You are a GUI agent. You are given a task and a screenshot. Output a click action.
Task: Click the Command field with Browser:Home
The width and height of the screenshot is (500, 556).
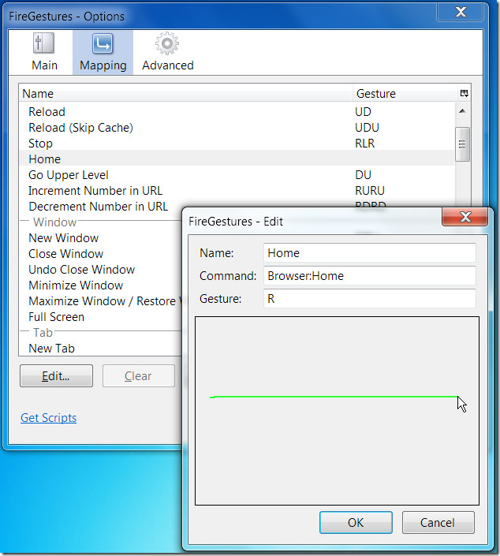(x=370, y=276)
